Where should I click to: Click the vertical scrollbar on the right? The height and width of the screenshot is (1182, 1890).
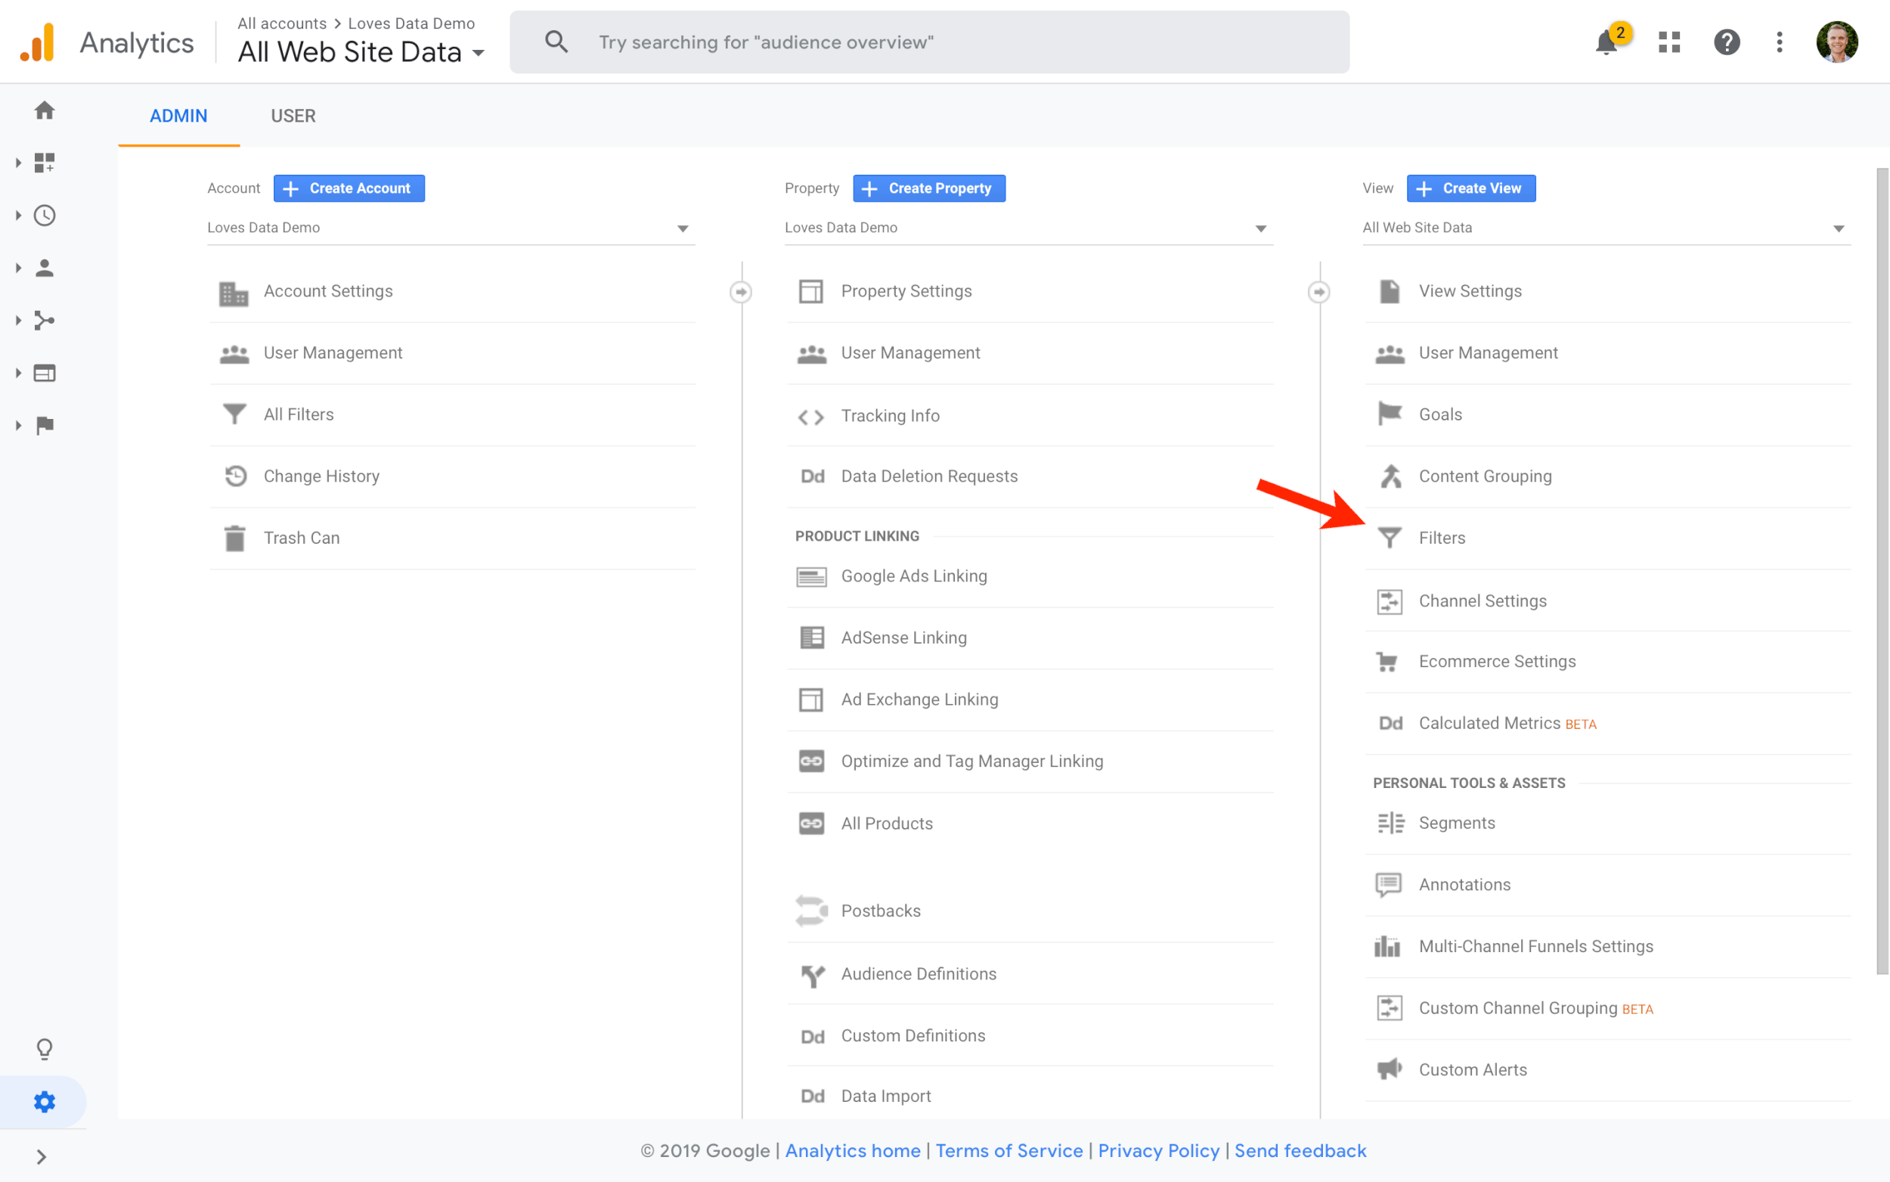pos(1882,571)
